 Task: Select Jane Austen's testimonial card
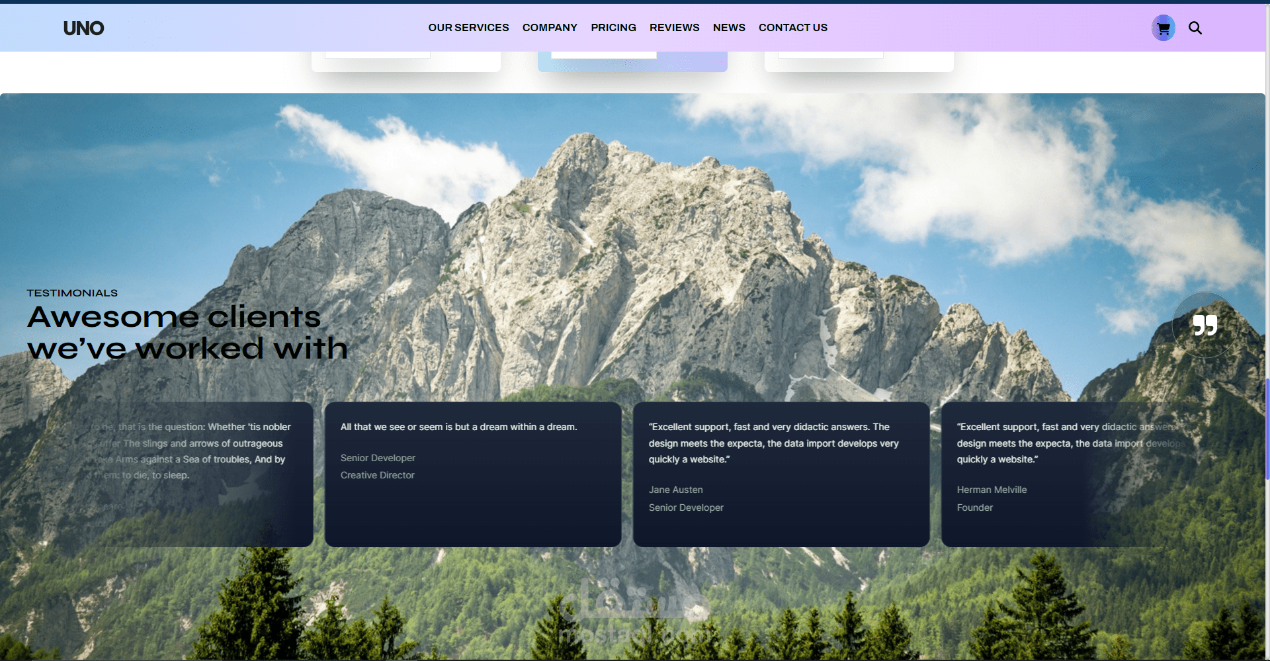pyautogui.click(x=781, y=474)
